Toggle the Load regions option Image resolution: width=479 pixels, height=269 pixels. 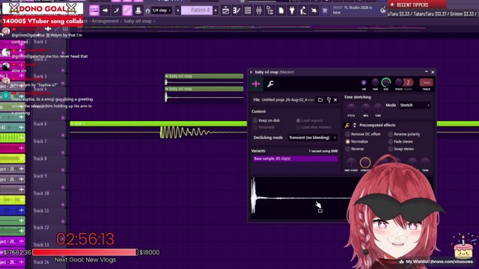309,120
